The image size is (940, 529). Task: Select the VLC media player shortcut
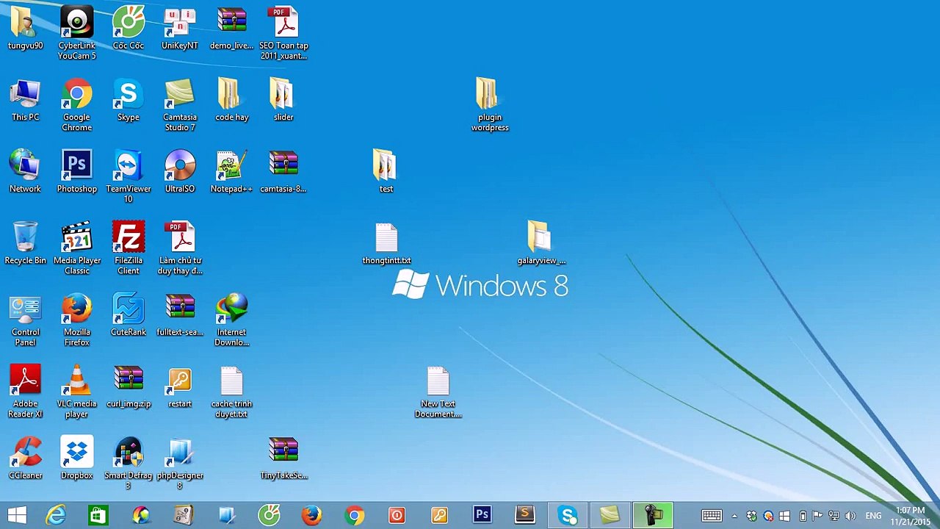[x=77, y=392]
